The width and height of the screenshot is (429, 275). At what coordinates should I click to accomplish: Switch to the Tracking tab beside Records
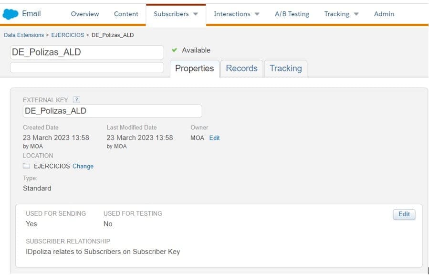[x=285, y=68]
